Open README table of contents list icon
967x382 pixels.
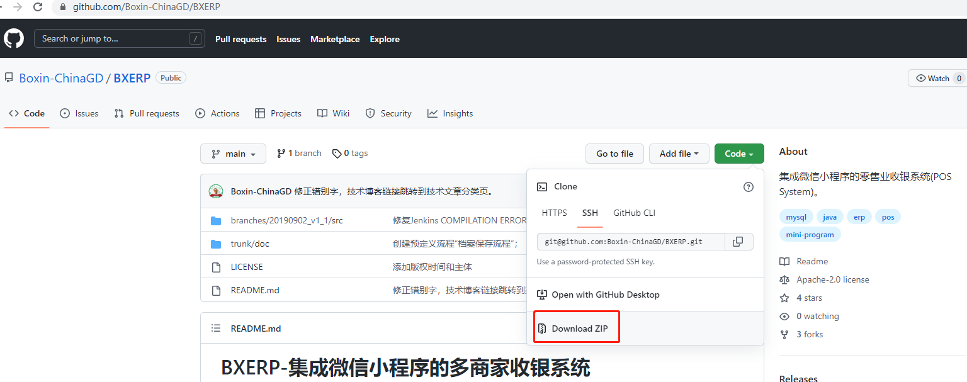[x=216, y=329]
